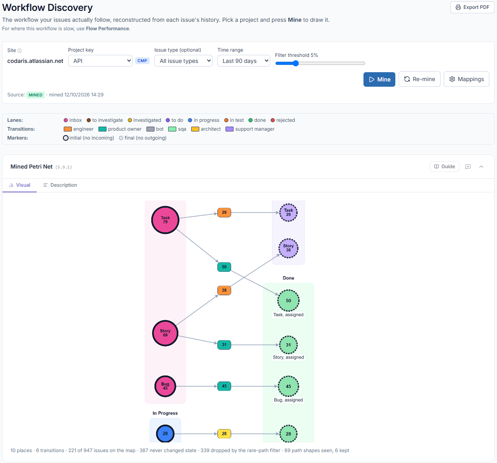Select the Done node Task, assigned 50
Screen dimensions: 497x463
click(288, 300)
